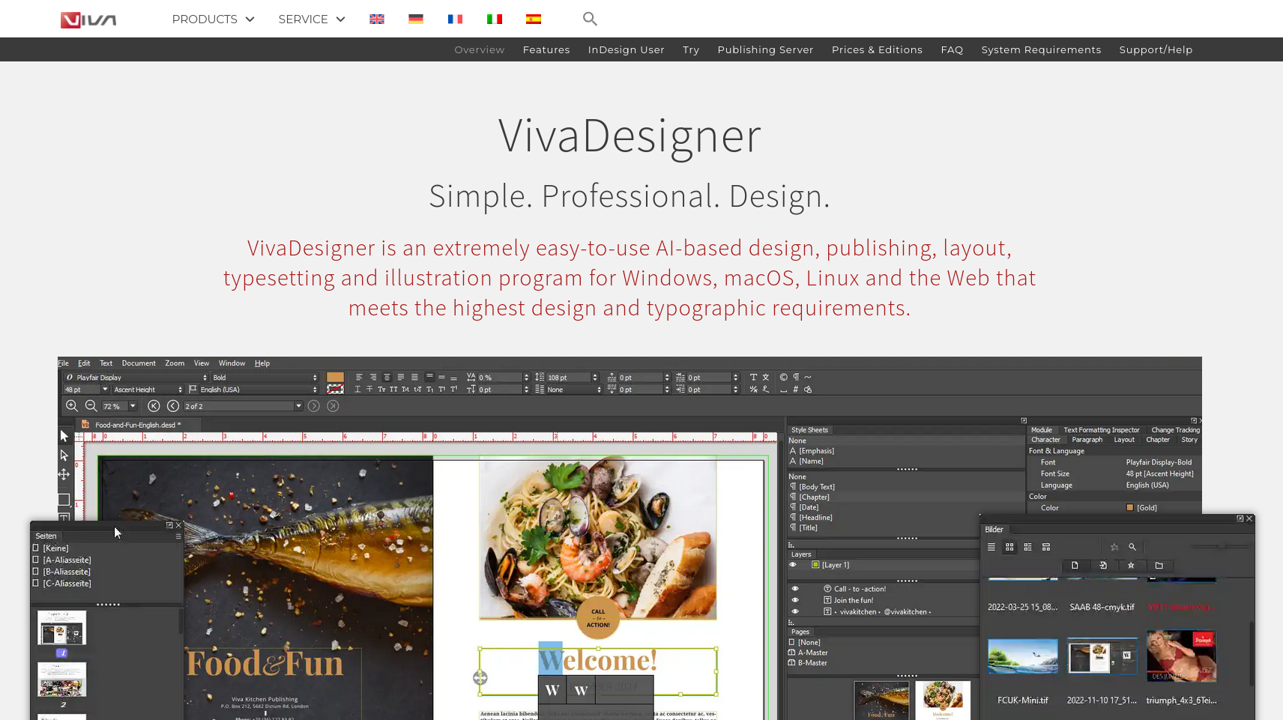Open the Seiten panel hamburger menu
1283x720 pixels.
(x=178, y=536)
